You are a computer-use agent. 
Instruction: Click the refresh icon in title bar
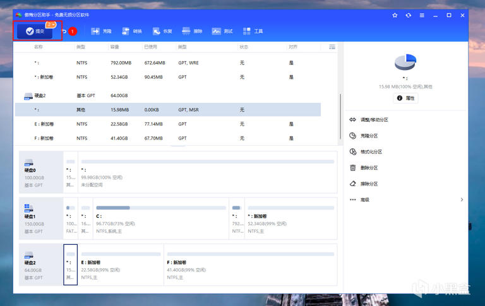pos(409,15)
